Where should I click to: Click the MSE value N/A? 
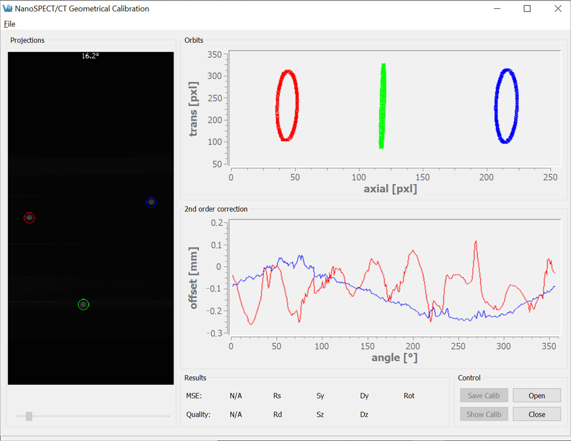click(236, 396)
